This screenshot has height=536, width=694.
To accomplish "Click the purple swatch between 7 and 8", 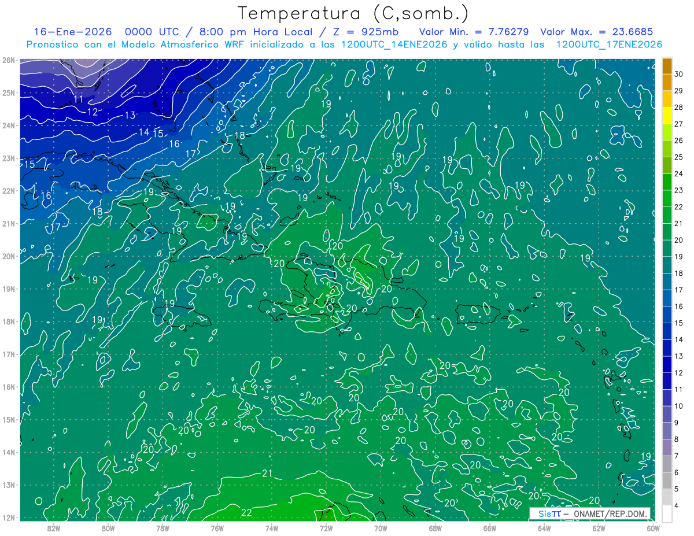I will point(667,448).
